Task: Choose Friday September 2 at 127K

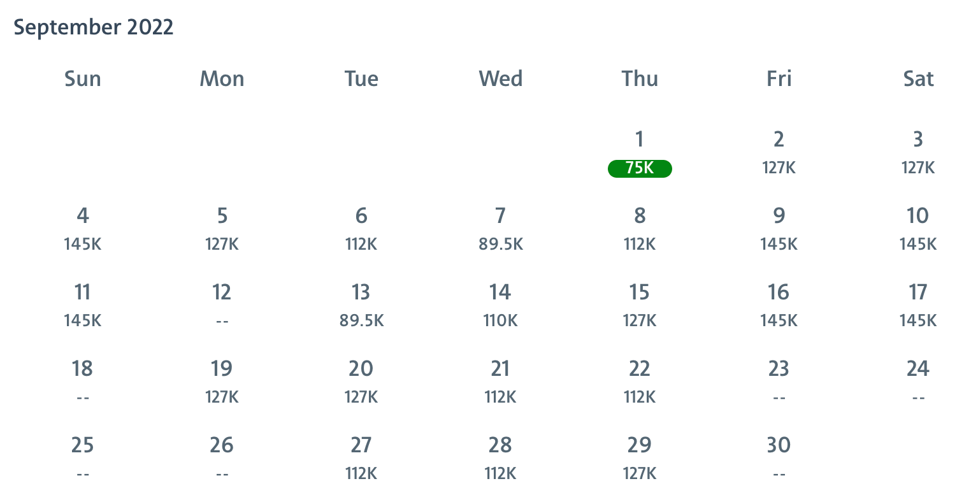Action: pyautogui.click(x=779, y=152)
